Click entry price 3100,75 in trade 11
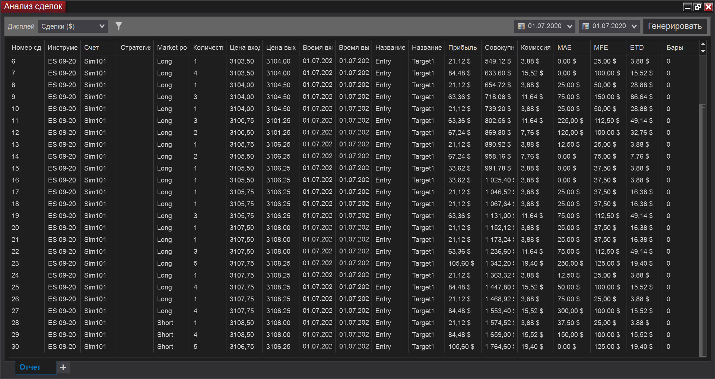 pos(242,121)
